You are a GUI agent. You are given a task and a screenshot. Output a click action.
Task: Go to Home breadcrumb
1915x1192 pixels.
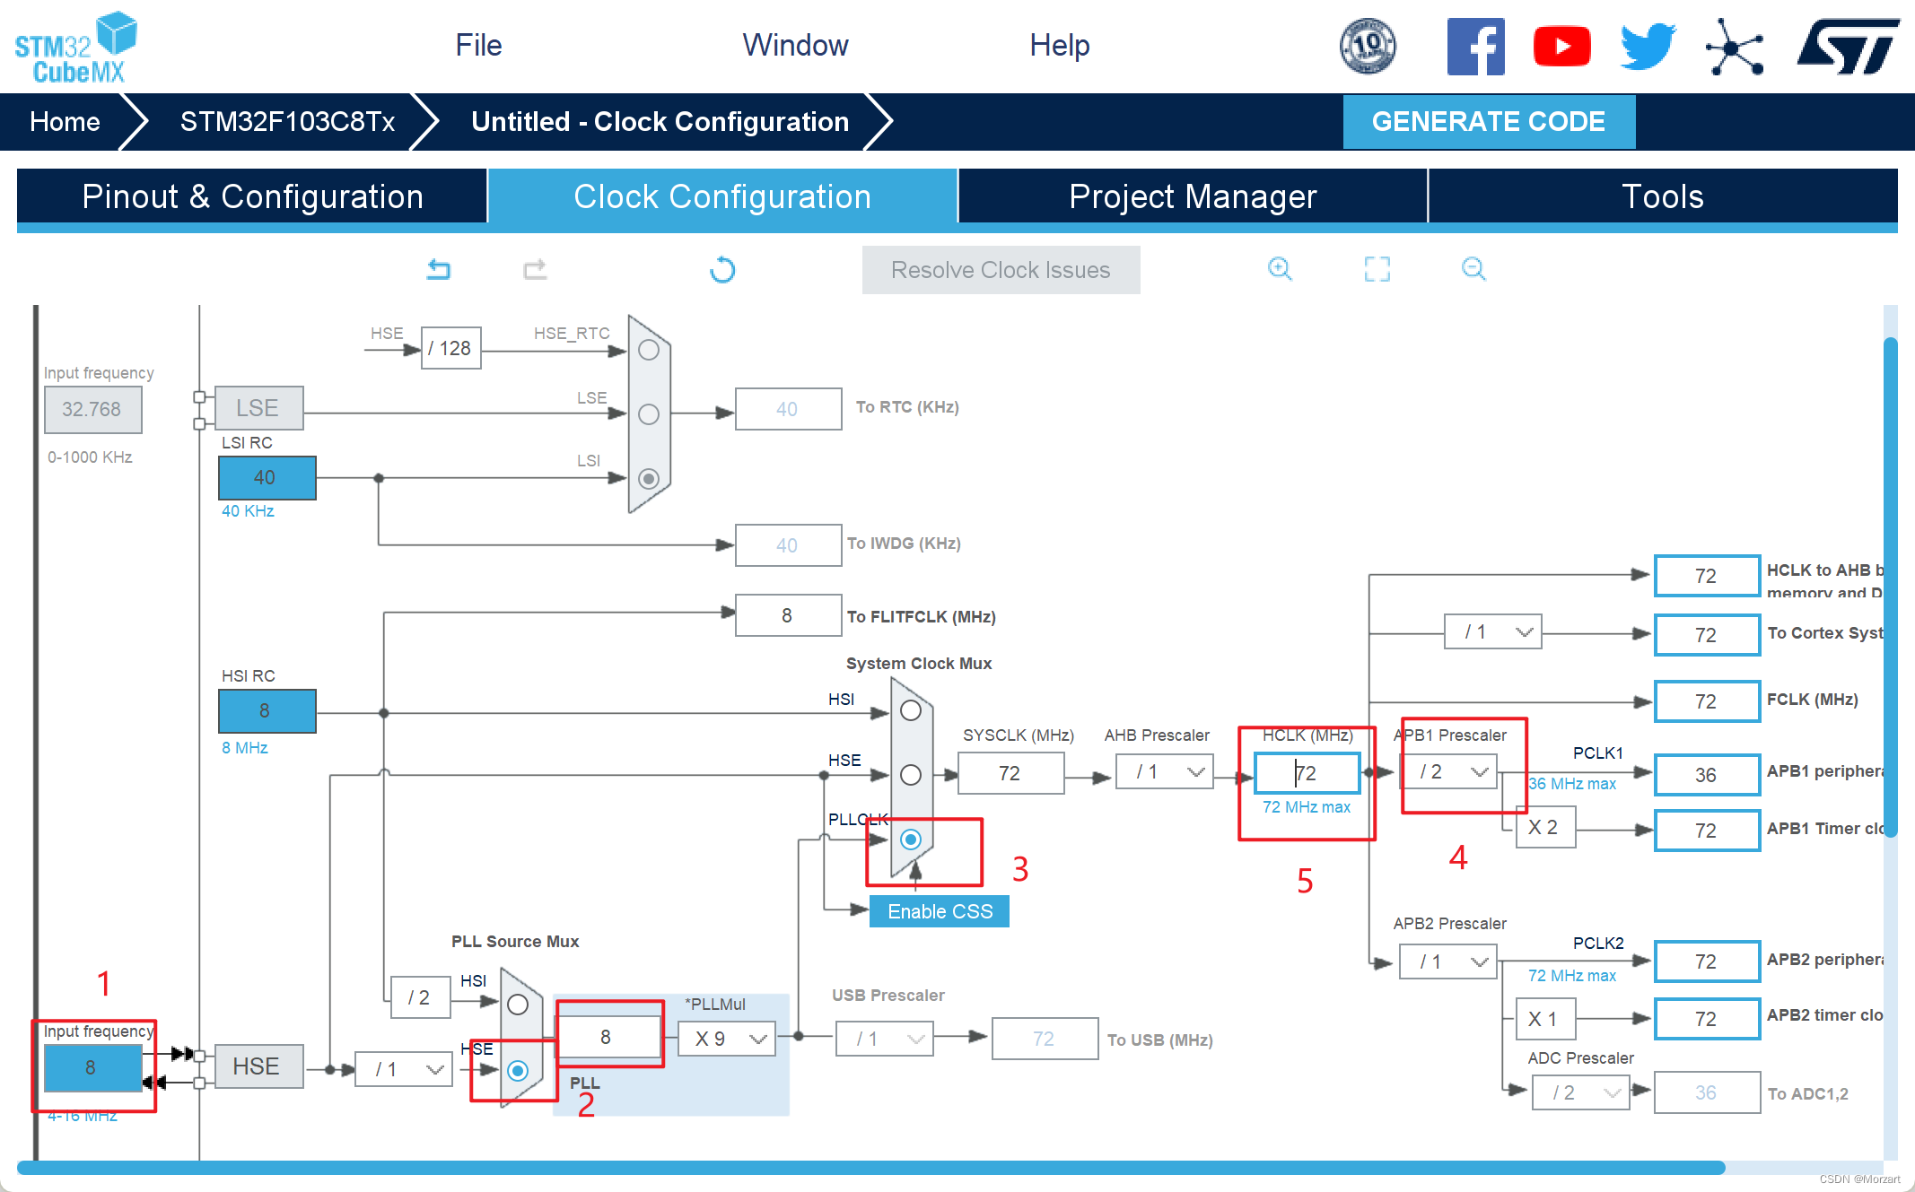pyautogui.click(x=65, y=122)
